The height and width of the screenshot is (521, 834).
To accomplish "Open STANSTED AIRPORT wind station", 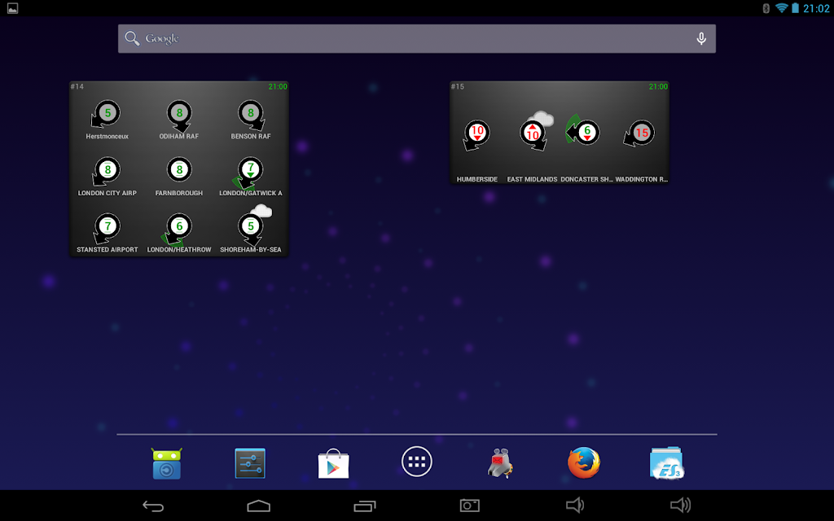I will 107,228.
